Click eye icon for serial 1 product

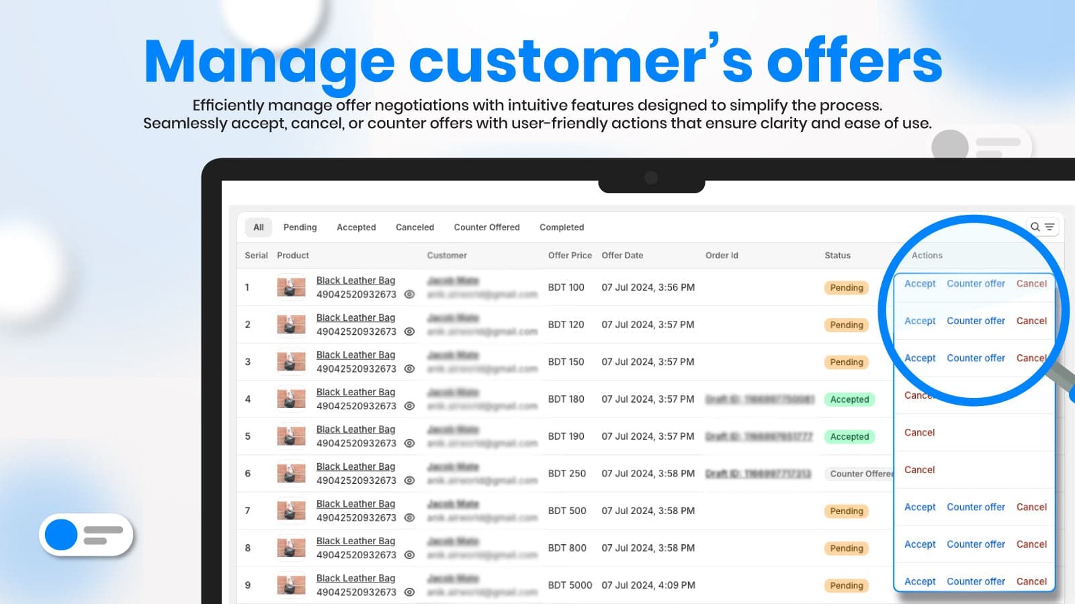[x=409, y=295]
